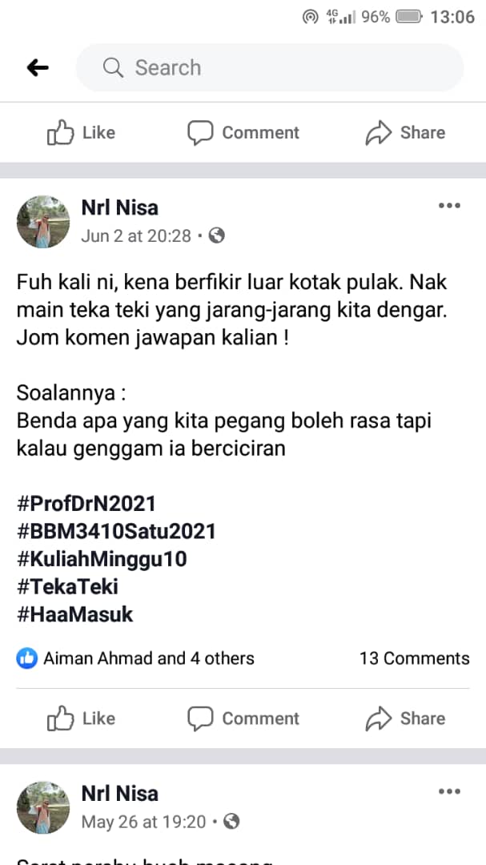The height and width of the screenshot is (865, 486).
Task: Tap the back arrow icon
Action: click(x=38, y=68)
